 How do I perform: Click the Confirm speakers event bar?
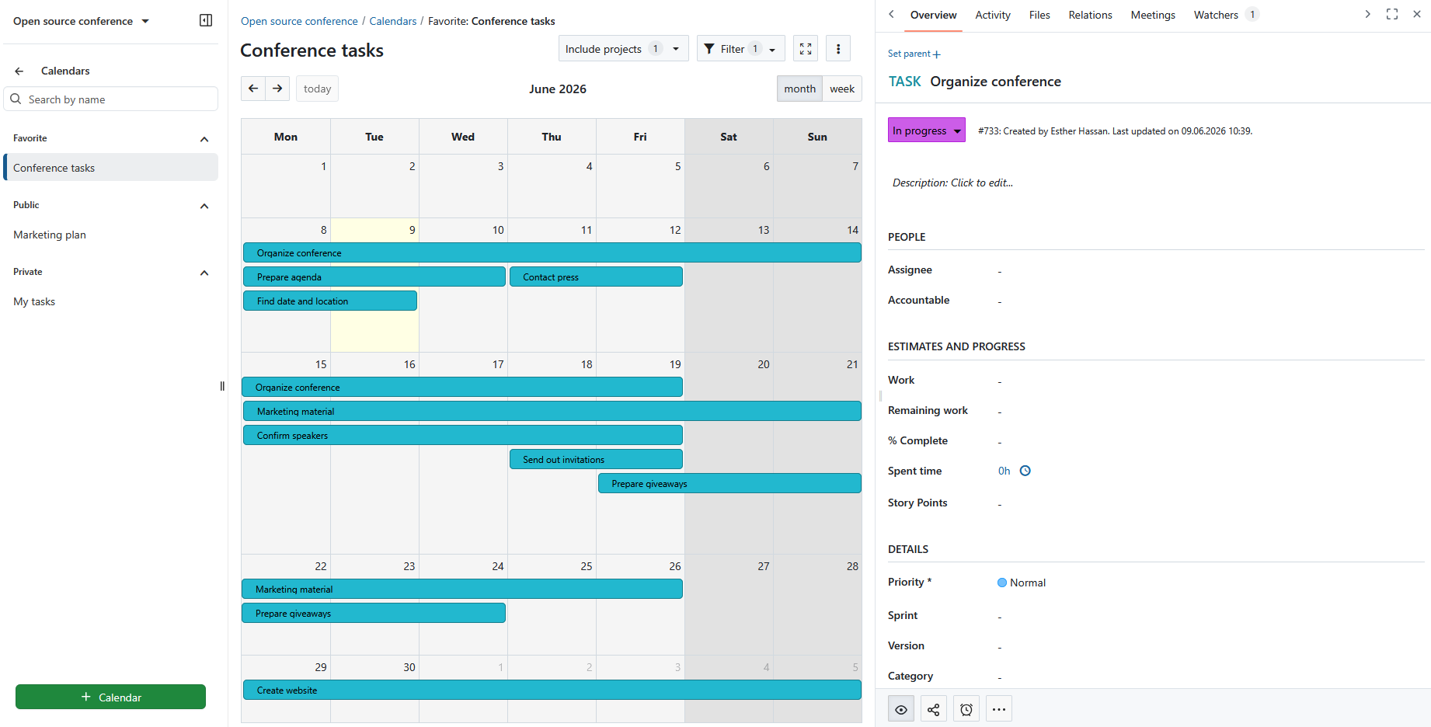[x=463, y=435]
